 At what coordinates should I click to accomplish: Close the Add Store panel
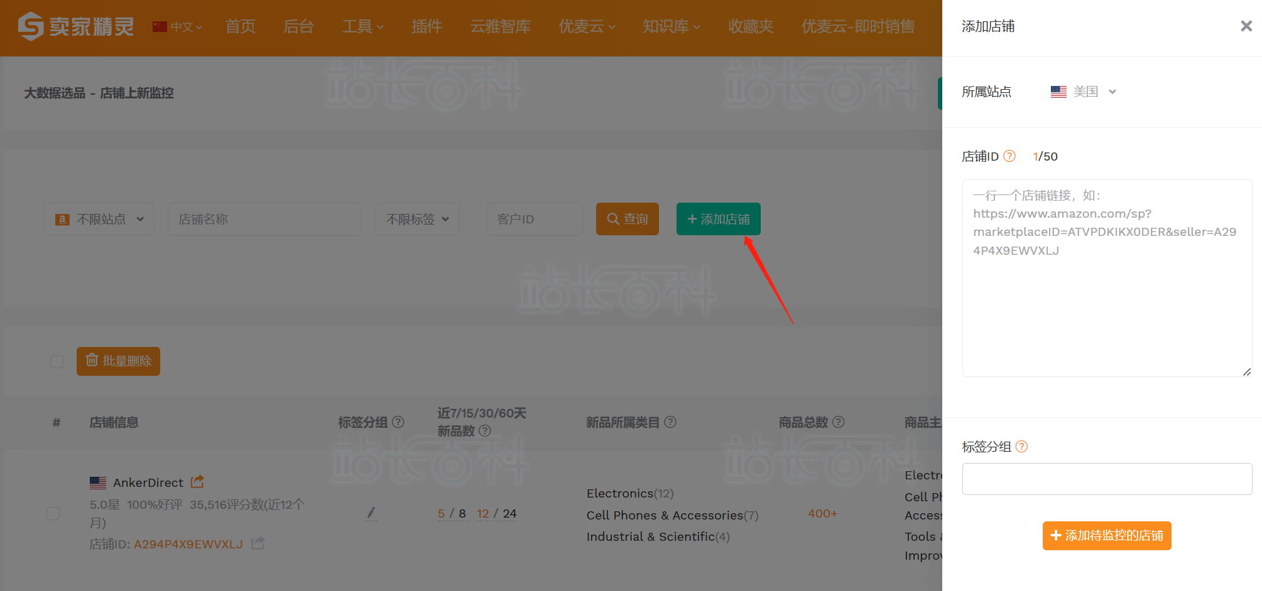point(1246,26)
